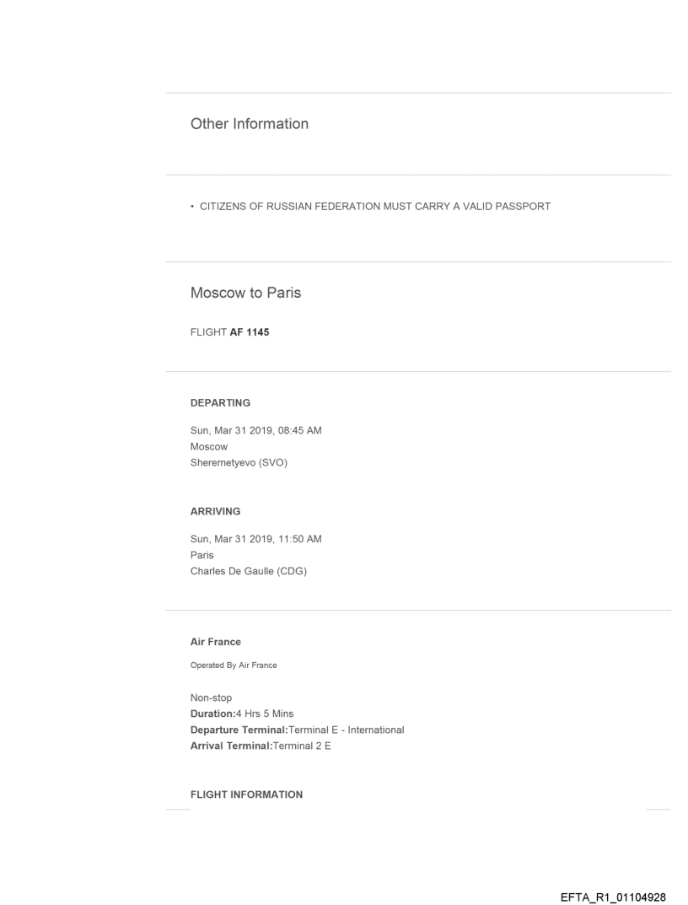Viewport: 688px width, 905px height.
Task: Click the bold Air France airline name
Action: (215, 642)
